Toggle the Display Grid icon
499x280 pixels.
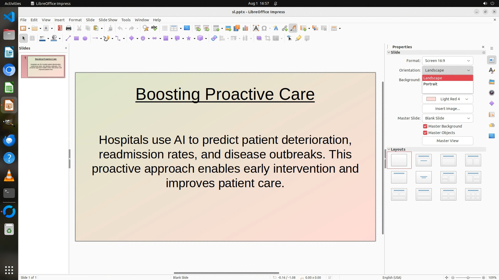coord(165,28)
